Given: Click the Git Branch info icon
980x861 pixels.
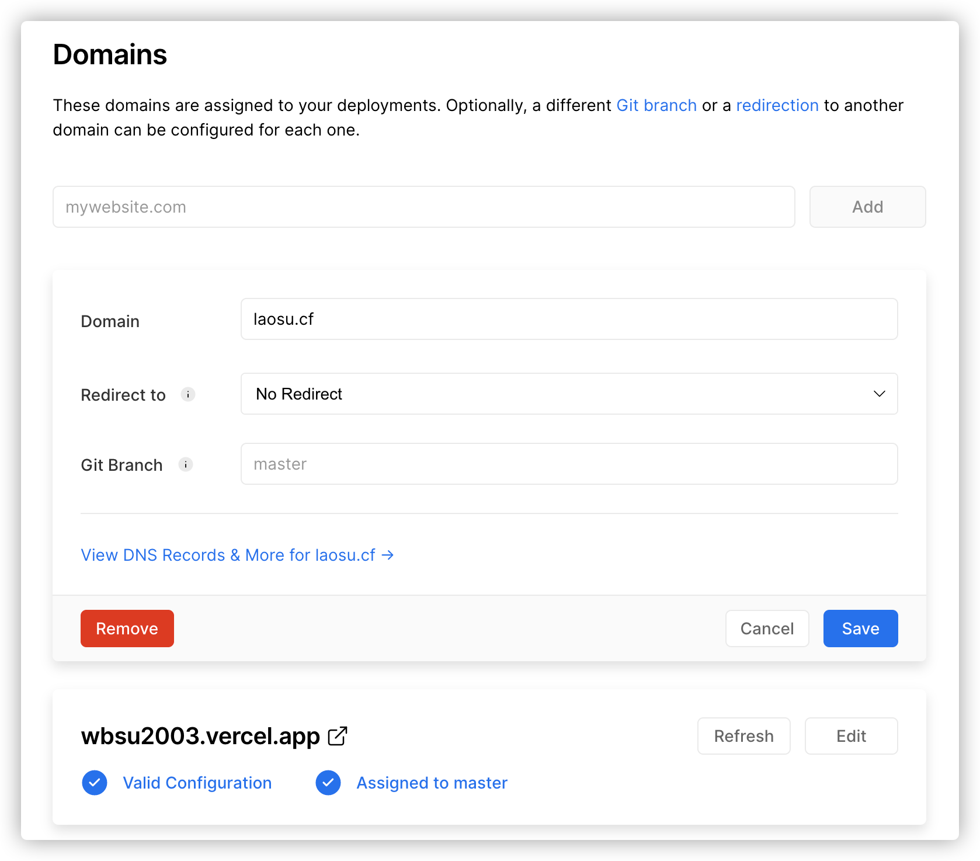Looking at the screenshot, I should click(x=186, y=464).
